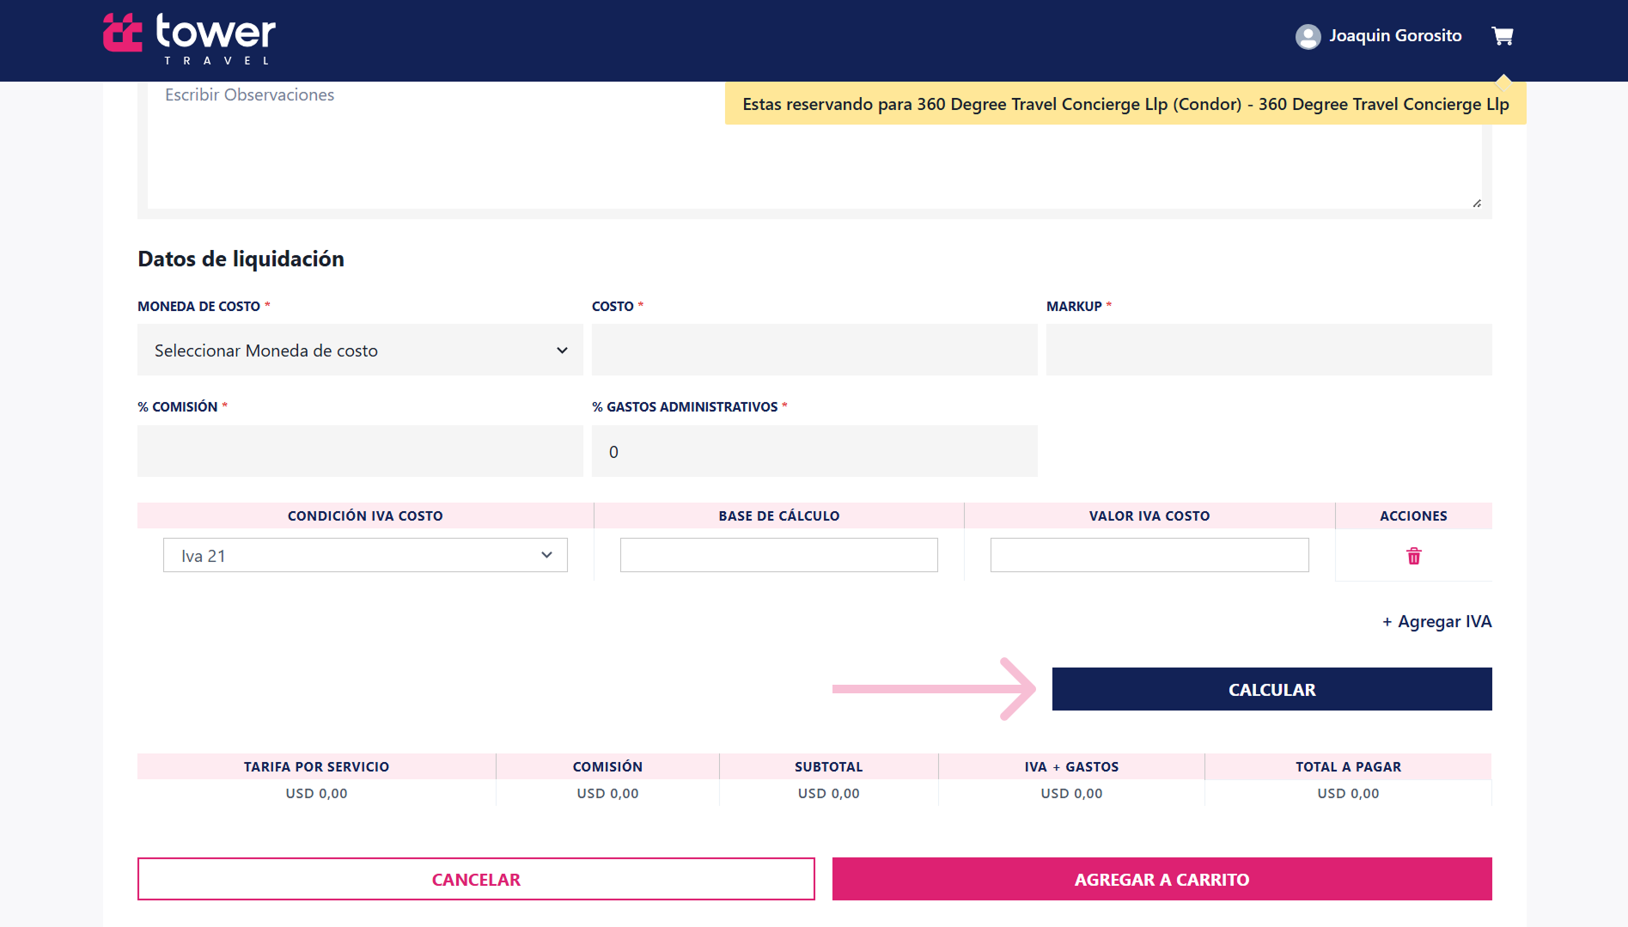This screenshot has width=1628, height=927.
Task: Focus the Costo input field
Action: pos(814,351)
